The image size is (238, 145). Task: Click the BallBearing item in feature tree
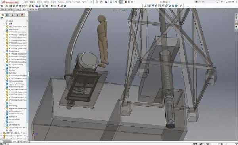click(x=13, y=106)
